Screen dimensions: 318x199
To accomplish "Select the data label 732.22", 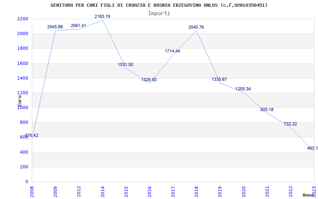I will pos(290,124).
